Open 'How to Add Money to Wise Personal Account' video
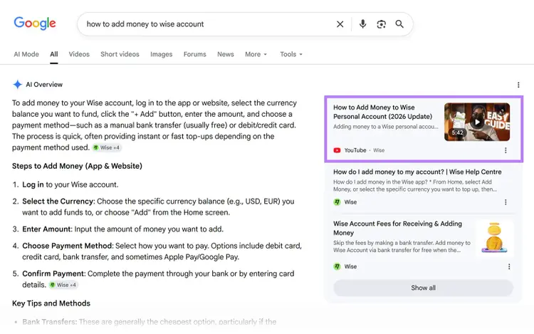 tap(382, 112)
